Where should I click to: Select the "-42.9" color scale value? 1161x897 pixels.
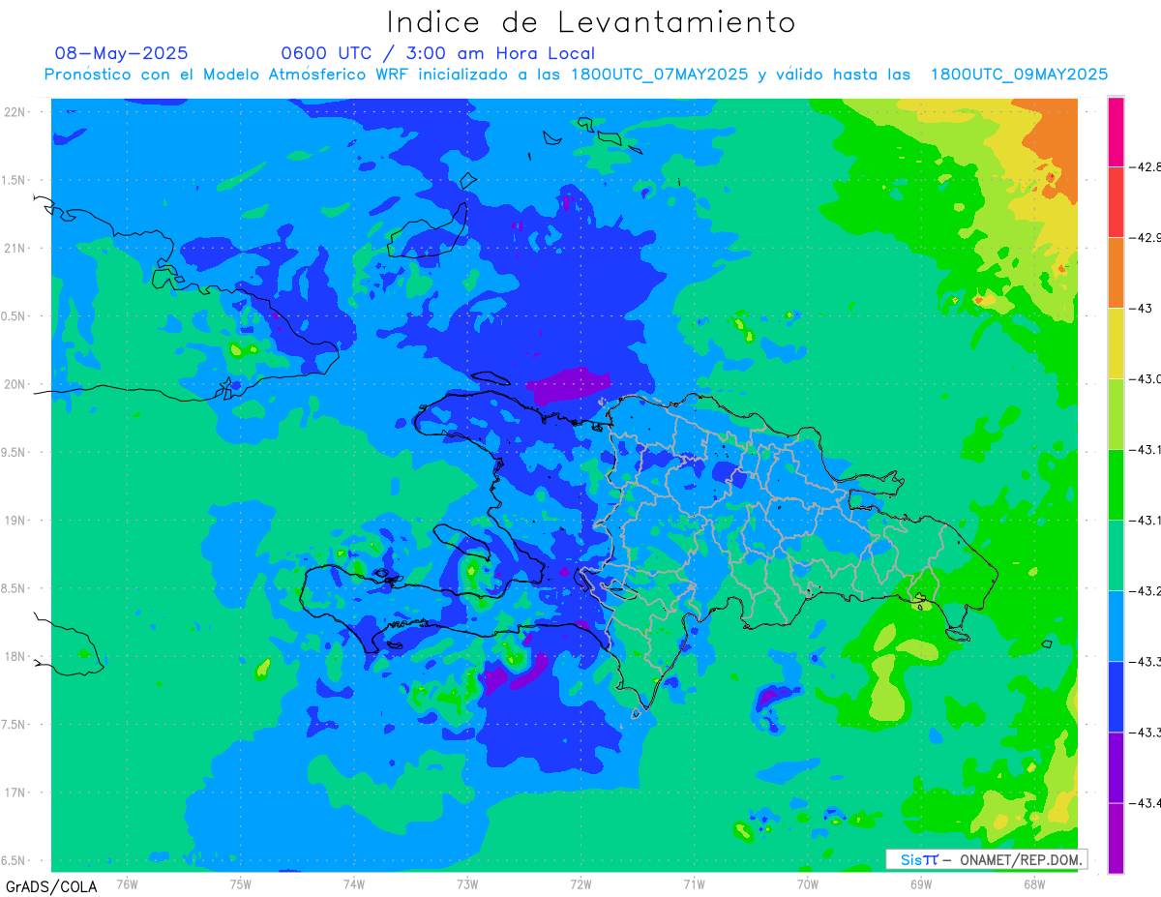pos(1146,238)
